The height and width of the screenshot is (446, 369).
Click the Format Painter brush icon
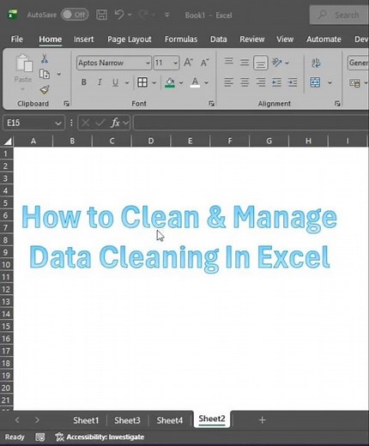pos(45,89)
